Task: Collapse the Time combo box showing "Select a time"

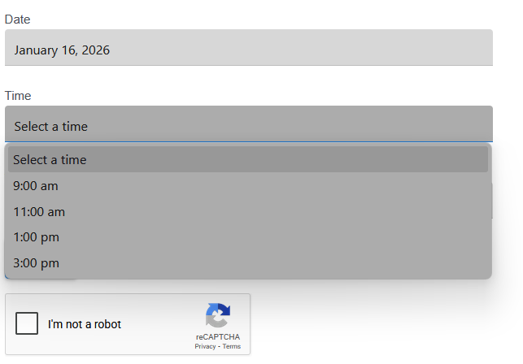Action: click(248, 125)
